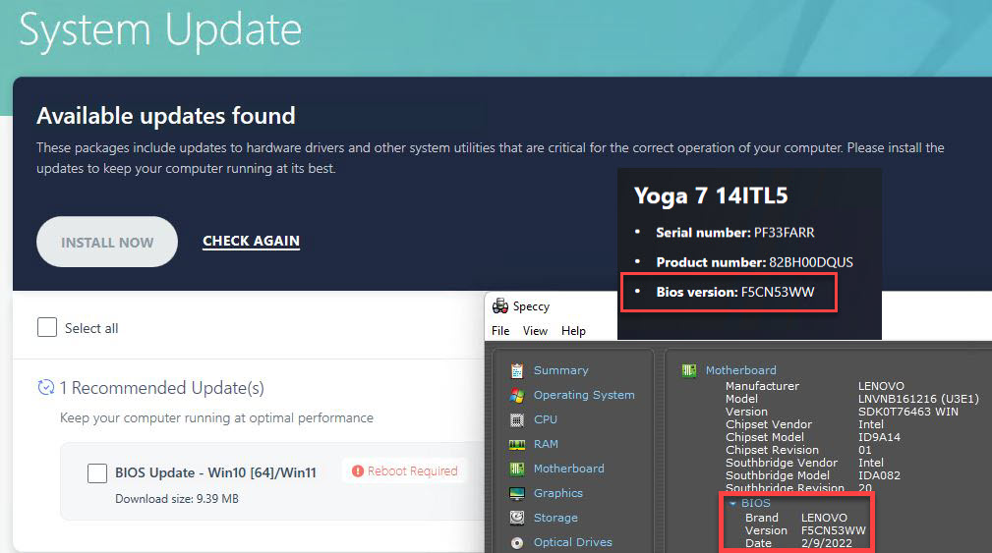
Task: Click the Storage drive icon in Speccy
Action: [517, 518]
